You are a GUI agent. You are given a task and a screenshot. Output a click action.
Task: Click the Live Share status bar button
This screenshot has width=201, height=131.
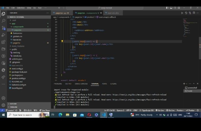pos(45,110)
